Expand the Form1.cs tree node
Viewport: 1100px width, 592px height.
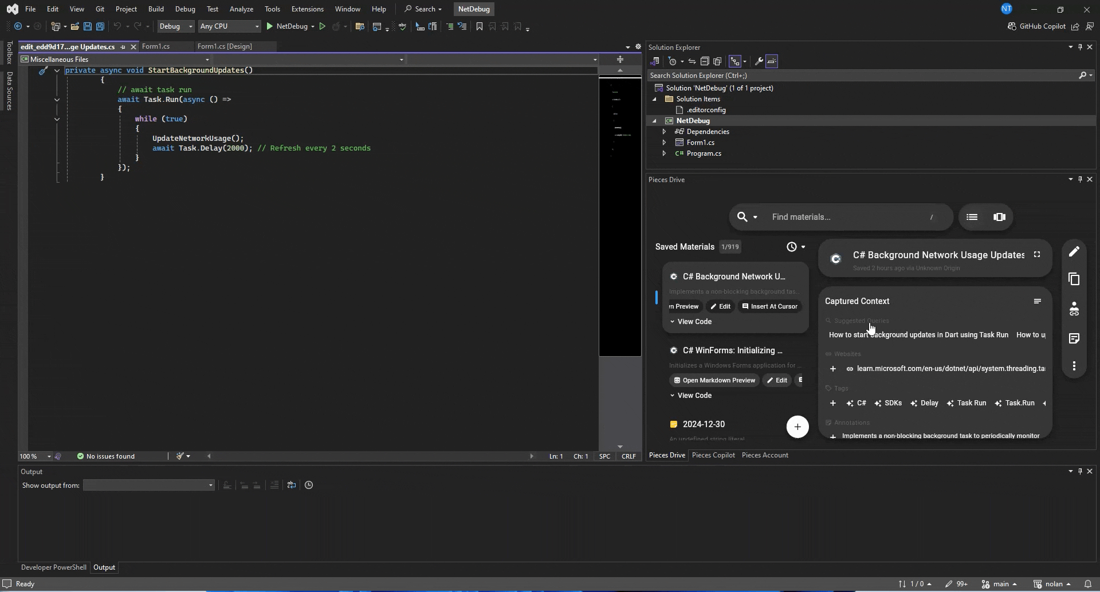click(x=664, y=143)
